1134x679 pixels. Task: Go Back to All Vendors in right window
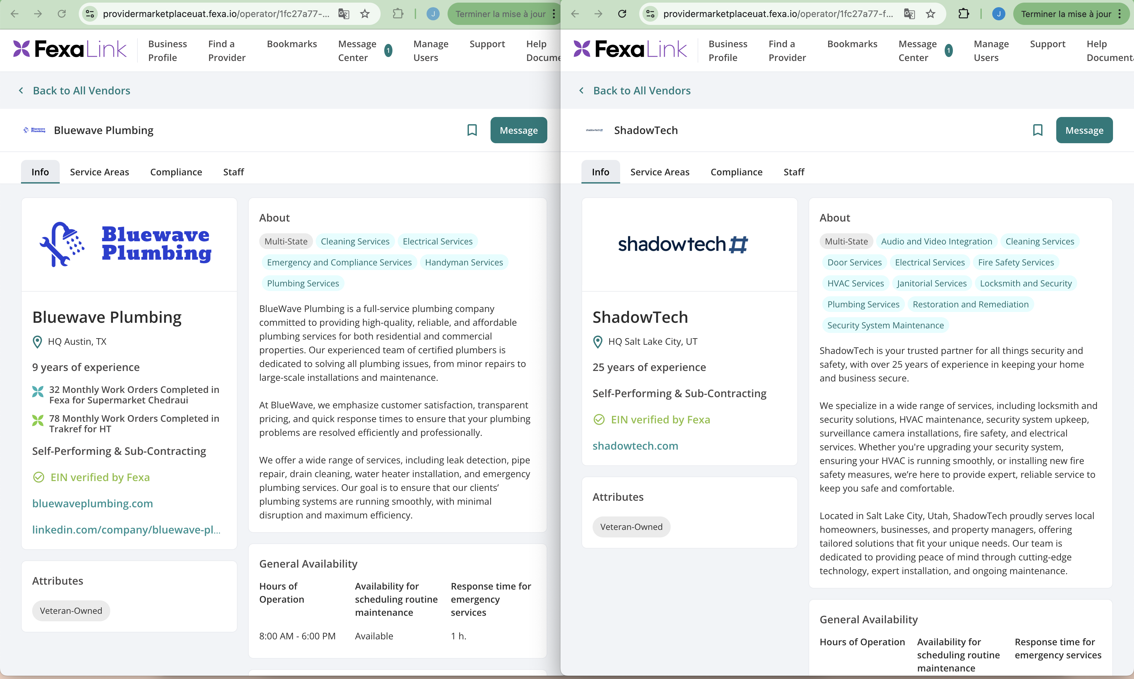[x=642, y=90]
